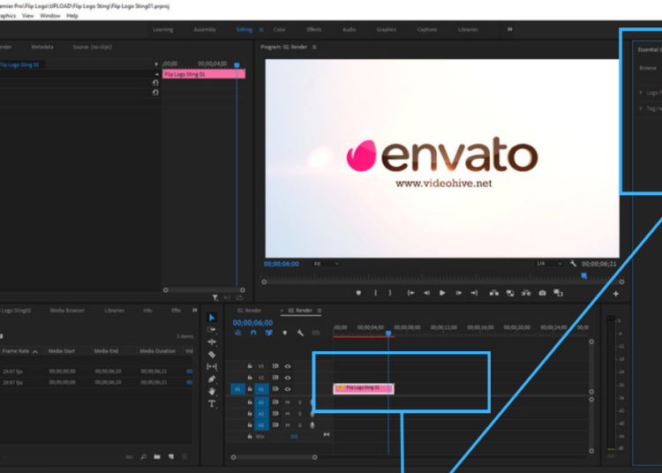Toggle insert sequences as nests button
The height and width of the screenshot is (473, 662).
coord(238,333)
